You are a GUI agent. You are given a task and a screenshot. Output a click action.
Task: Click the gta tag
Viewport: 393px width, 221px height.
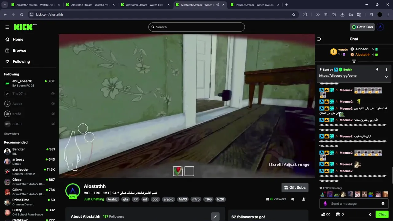pyautogui.click(x=125, y=199)
